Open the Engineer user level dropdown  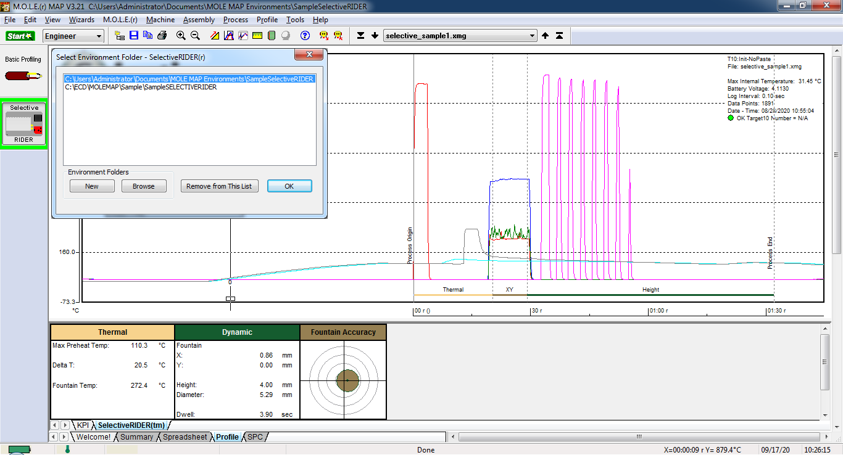(x=73, y=36)
